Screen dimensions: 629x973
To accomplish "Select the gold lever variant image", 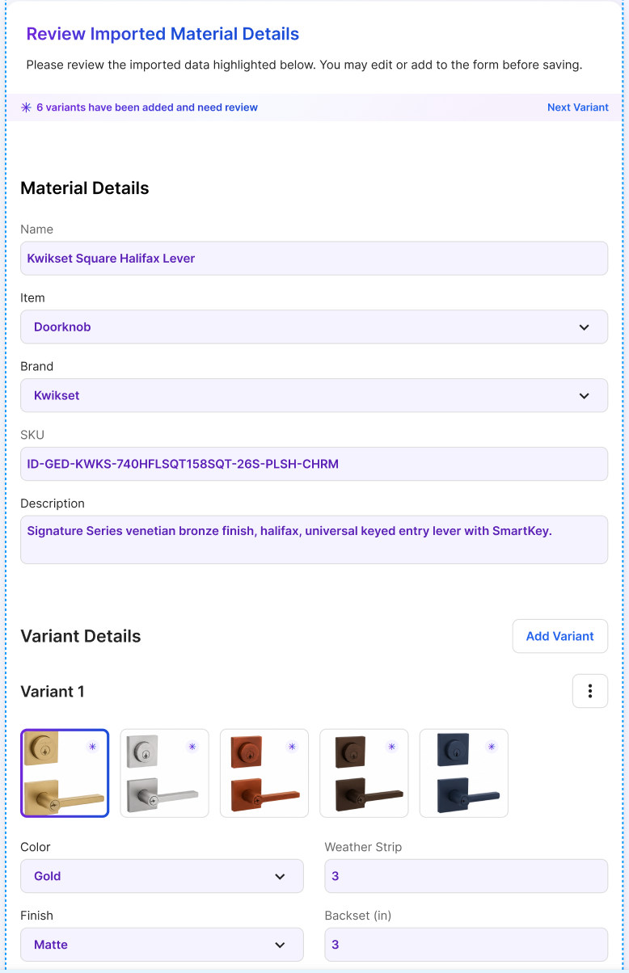I will [65, 773].
